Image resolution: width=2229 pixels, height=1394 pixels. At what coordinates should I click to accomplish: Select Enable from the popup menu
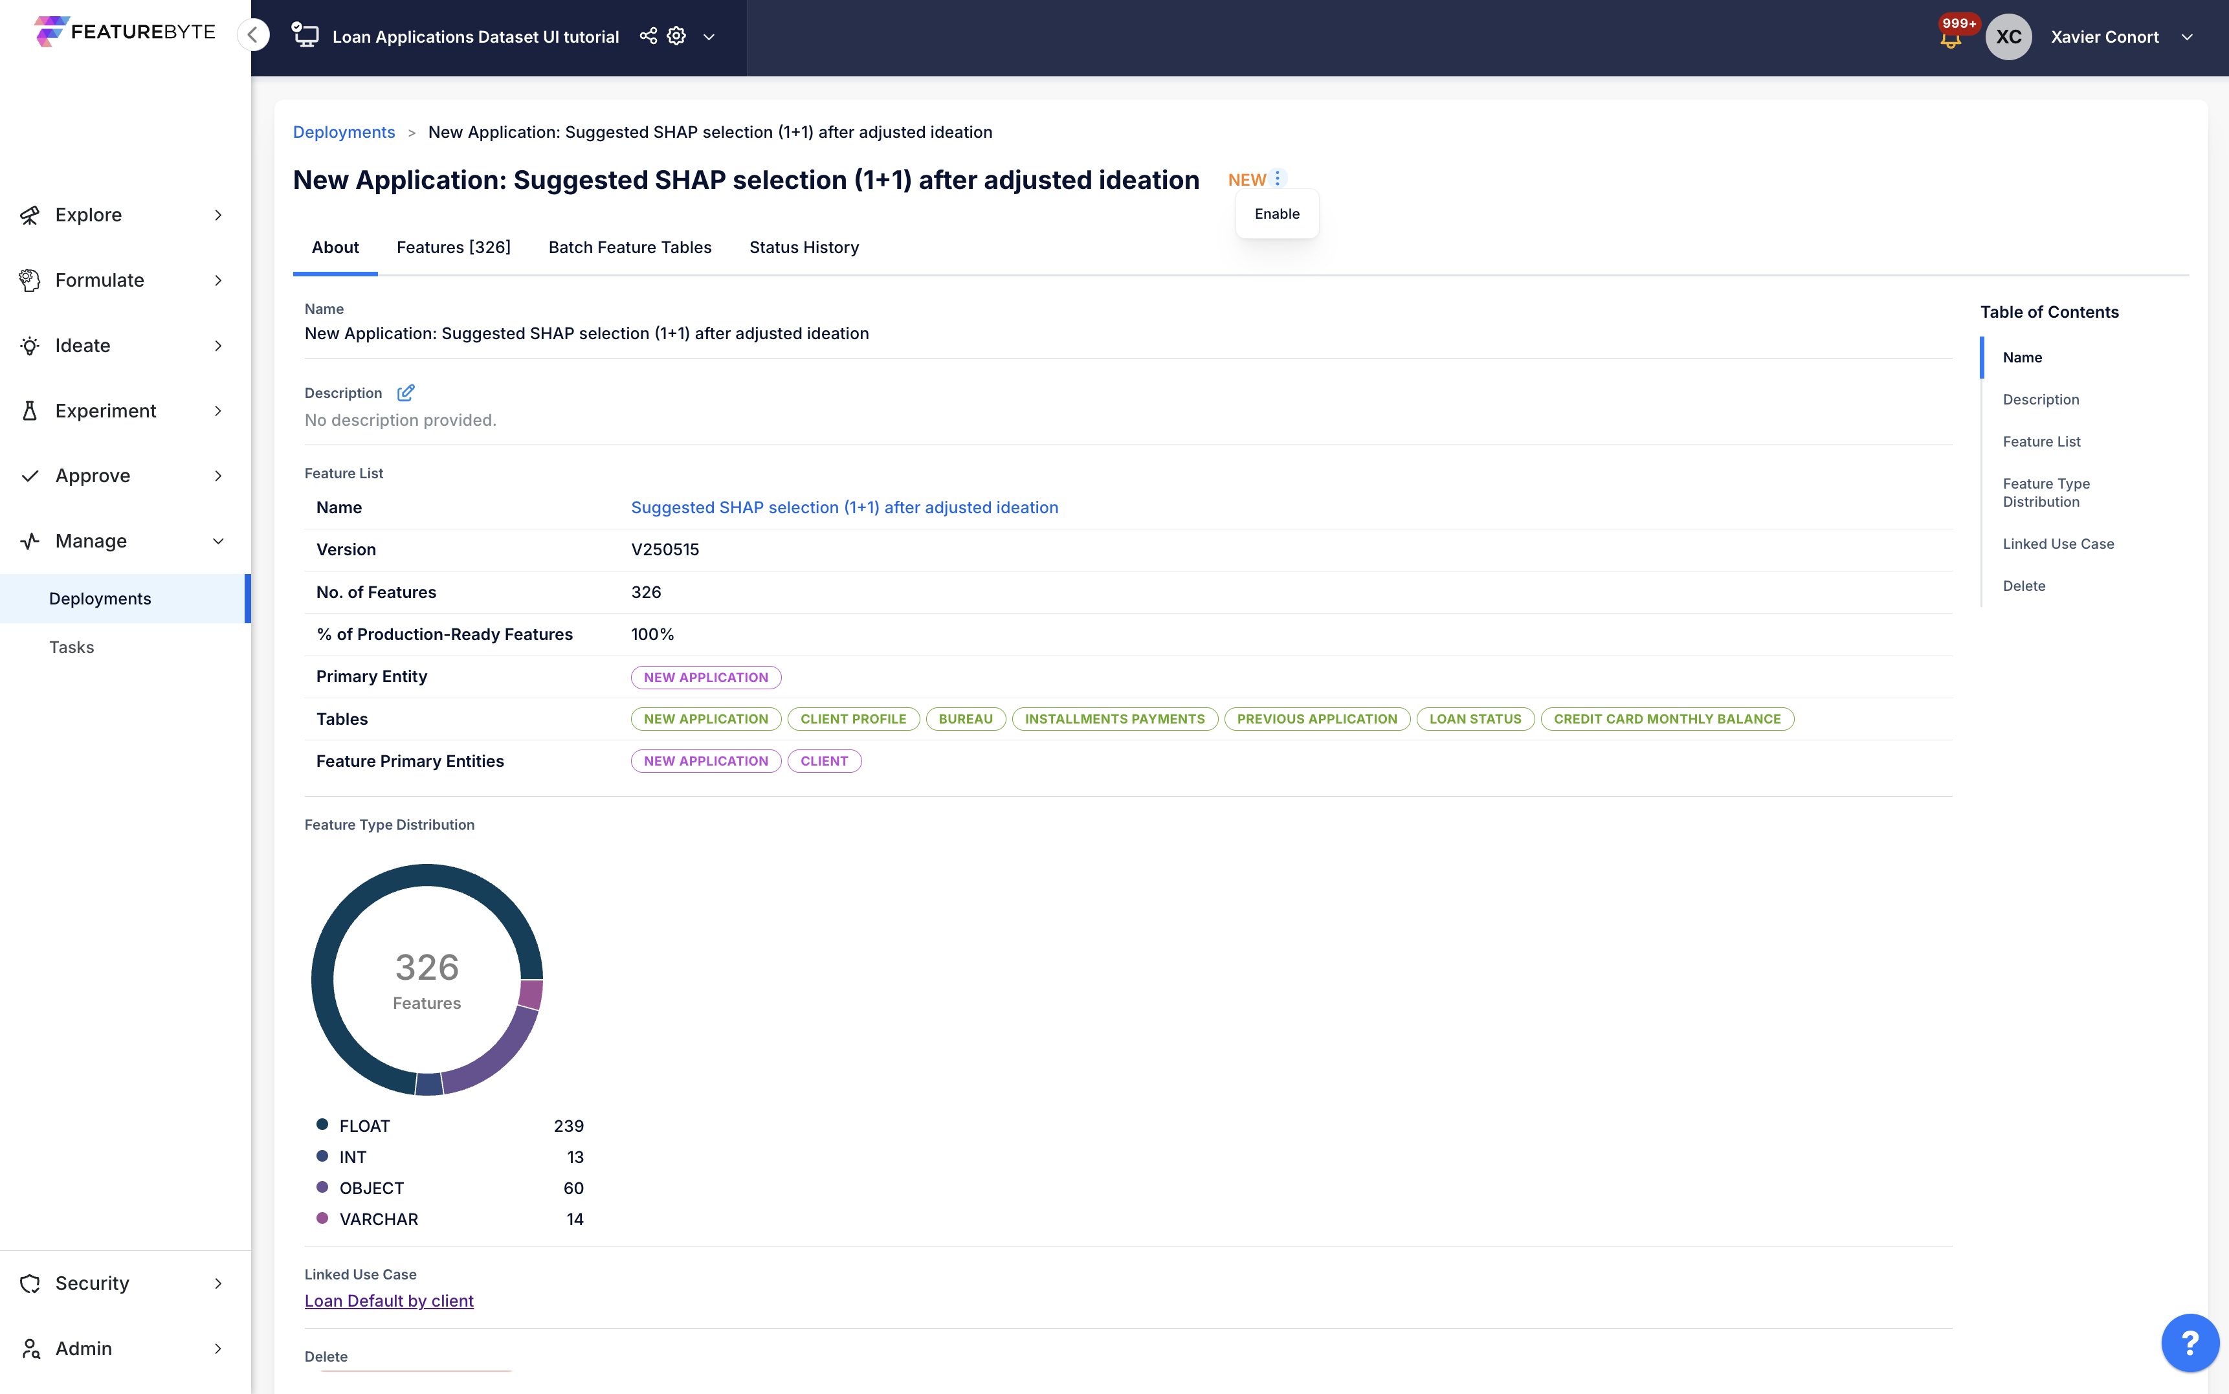click(x=1277, y=214)
